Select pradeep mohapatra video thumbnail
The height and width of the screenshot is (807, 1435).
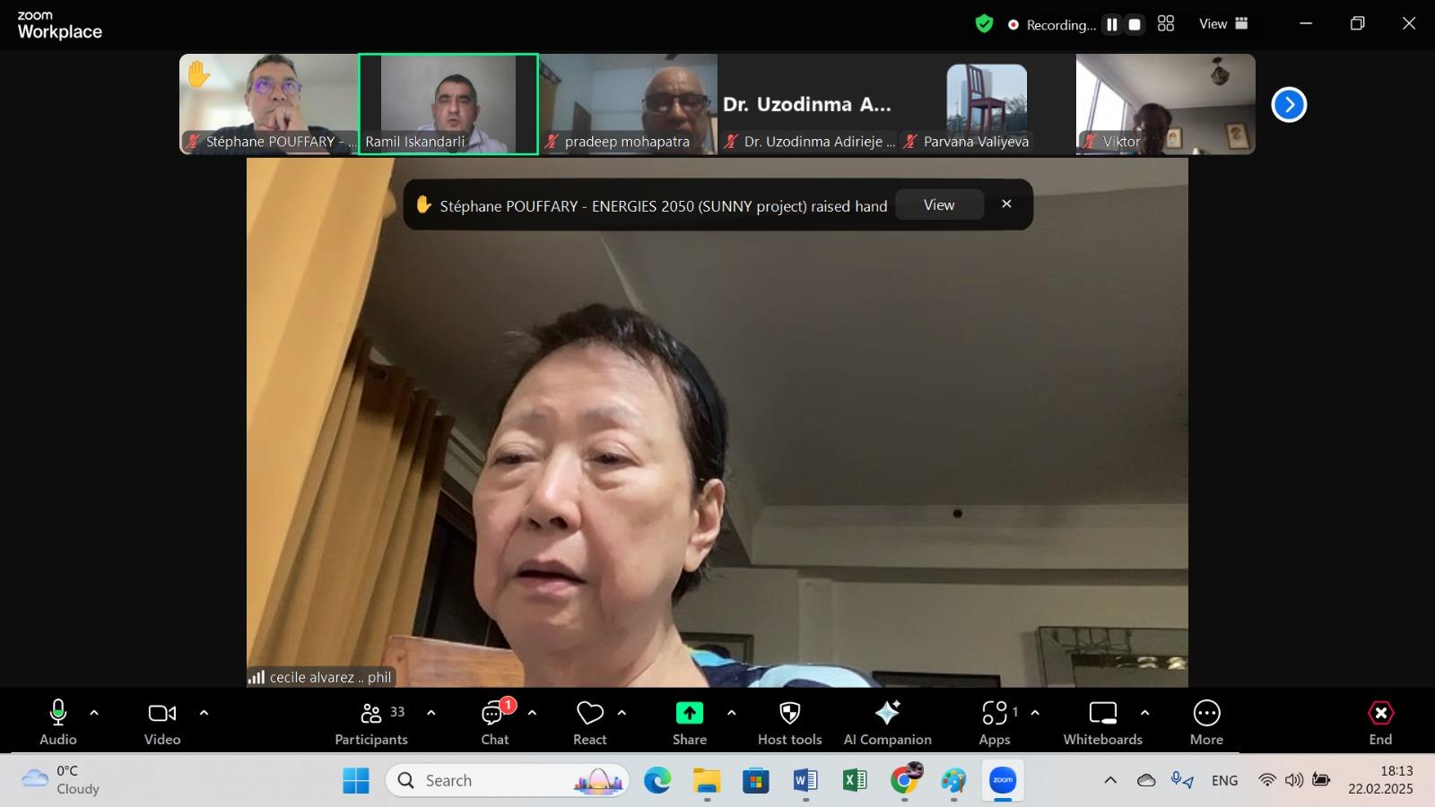click(x=628, y=104)
